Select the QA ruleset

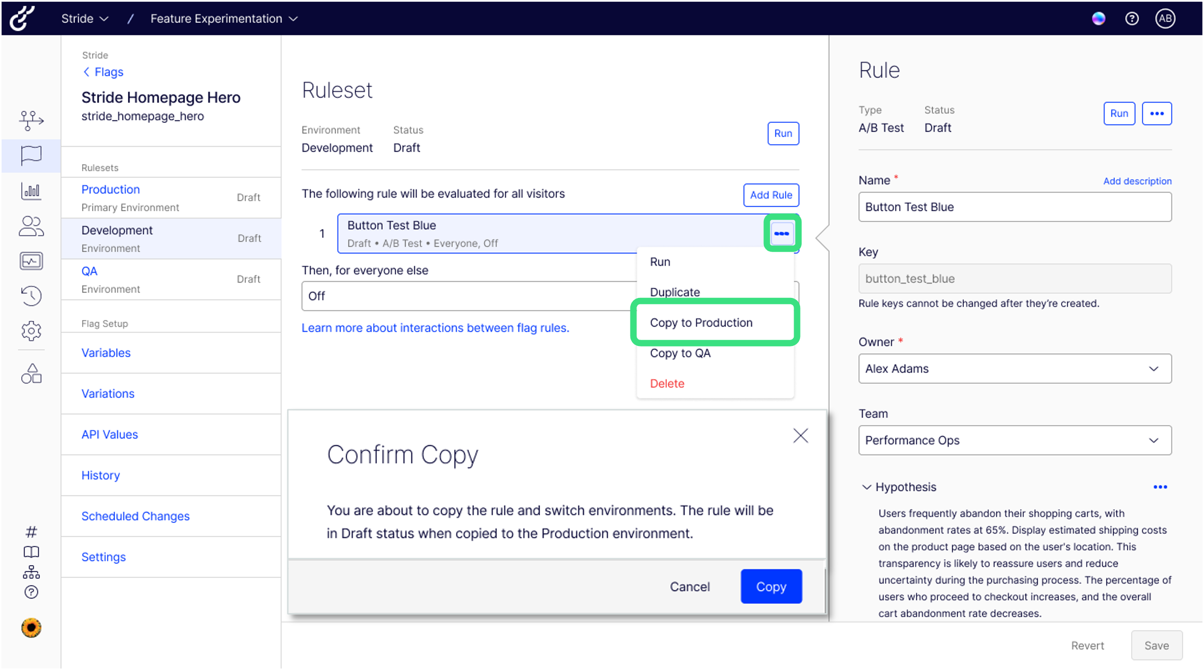pyautogui.click(x=171, y=280)
